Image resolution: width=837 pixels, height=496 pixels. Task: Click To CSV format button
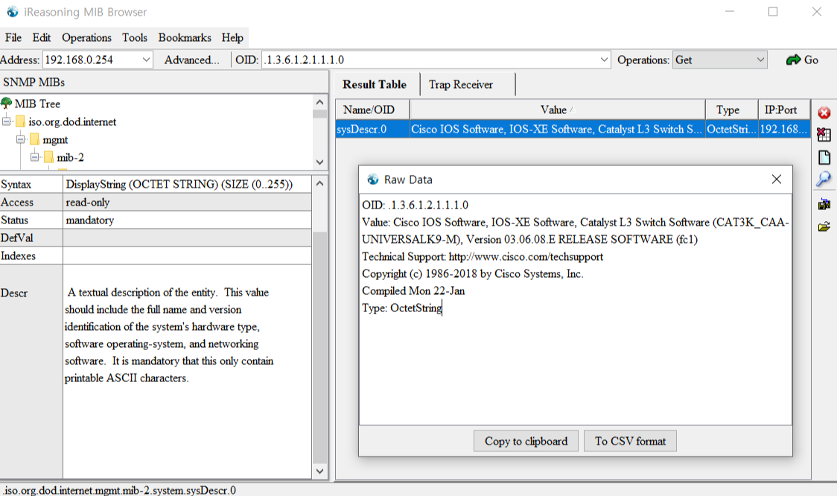click(631, 441)
